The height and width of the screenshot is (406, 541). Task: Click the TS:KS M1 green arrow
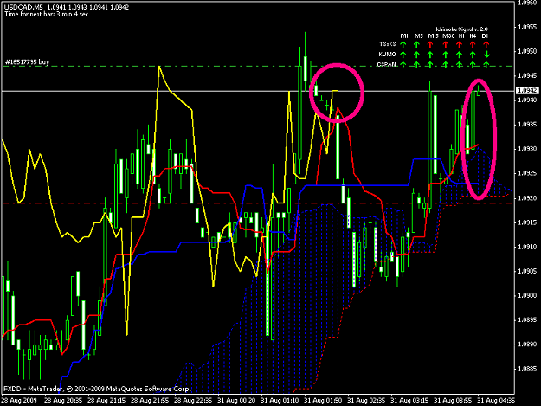[x=403, y=44]
